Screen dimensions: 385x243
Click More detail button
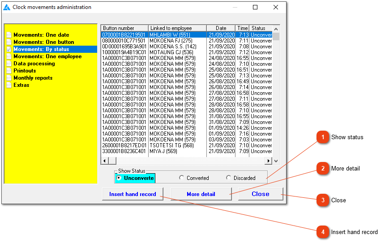[201, 194]
